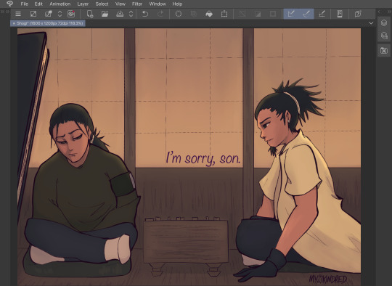Undo the last action
This screenshot has width=392, height=286.
(145, 14)
